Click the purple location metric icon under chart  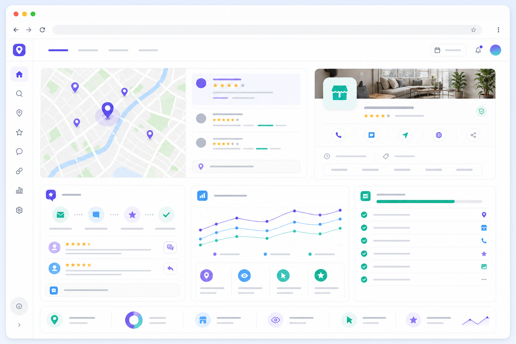coord(207,275)
